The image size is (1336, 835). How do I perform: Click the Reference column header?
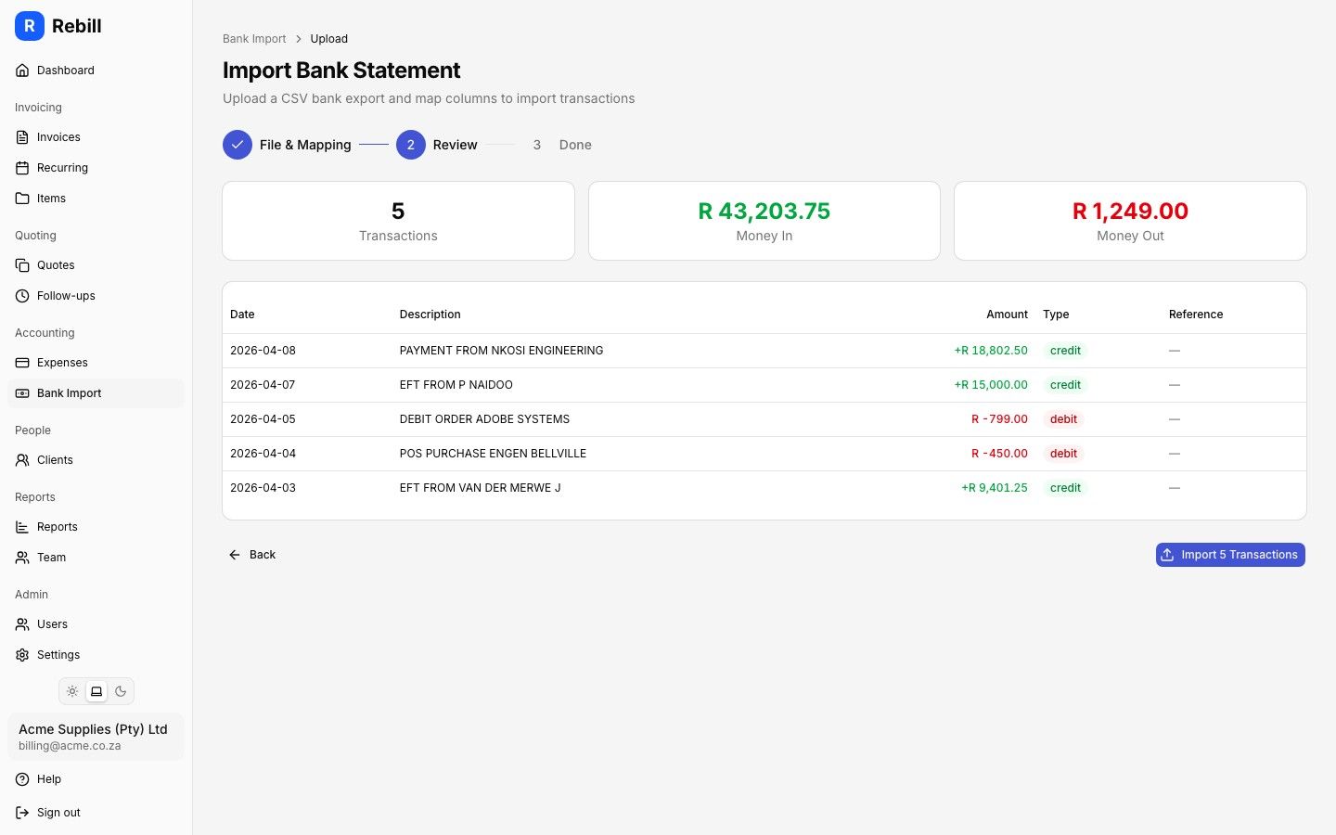pos(1196,315)
